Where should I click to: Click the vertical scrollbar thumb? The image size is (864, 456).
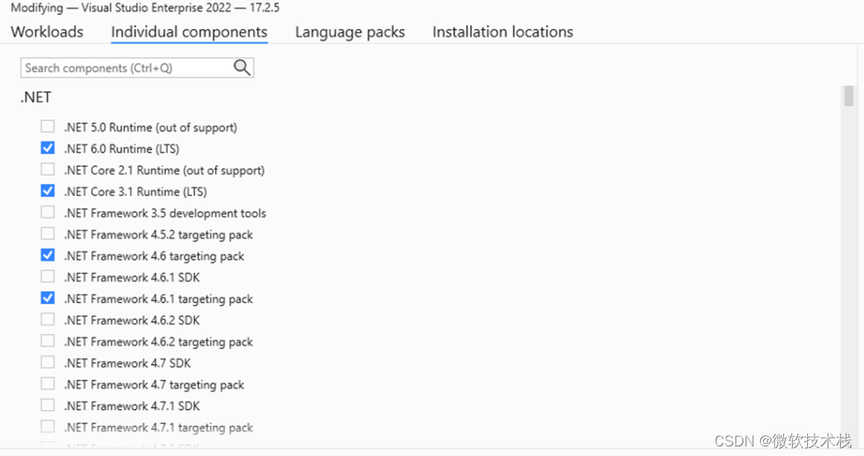[x=849, y=96]
